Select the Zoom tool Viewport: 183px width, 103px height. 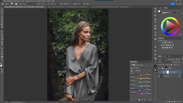[2, 59]
